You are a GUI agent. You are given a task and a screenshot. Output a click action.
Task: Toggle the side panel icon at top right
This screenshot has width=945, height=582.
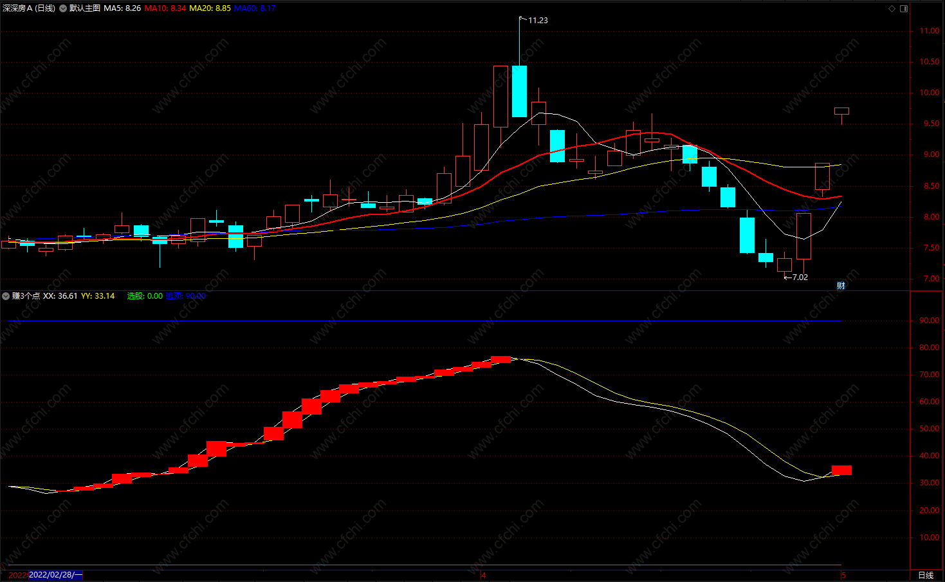[x=904, y=8]
